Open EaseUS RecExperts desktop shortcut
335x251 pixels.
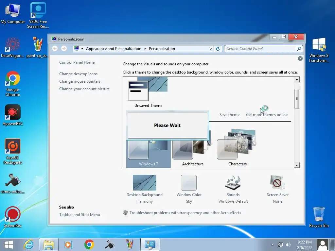(13, 152)
